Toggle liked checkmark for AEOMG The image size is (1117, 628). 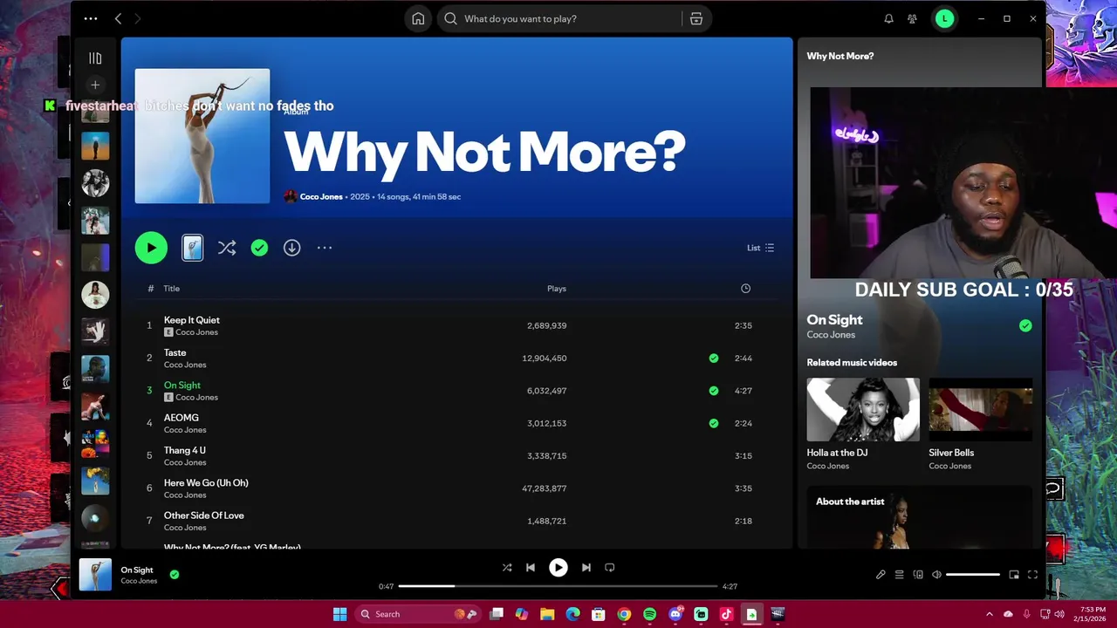(x=714, y=423)
